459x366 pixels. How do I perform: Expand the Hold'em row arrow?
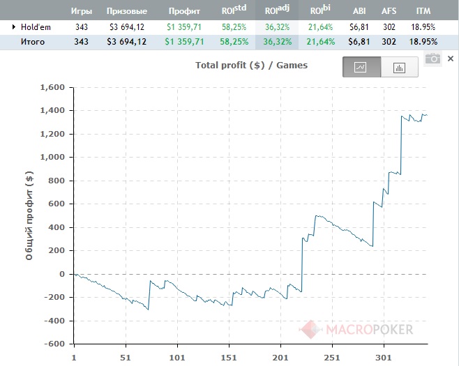(13, 27)
